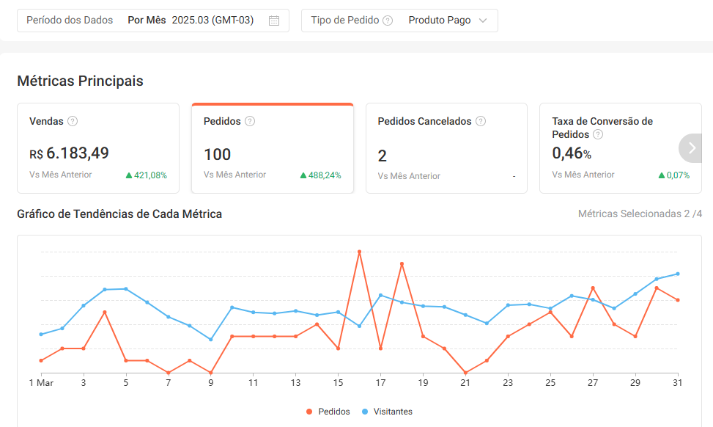The width and height of the screenshot is (713, 427).
Task: Click the green up-arrow next to 421,08%
Action: click(x=129, y=175)
